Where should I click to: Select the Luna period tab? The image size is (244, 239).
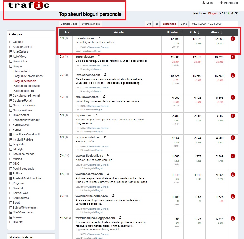183,24
